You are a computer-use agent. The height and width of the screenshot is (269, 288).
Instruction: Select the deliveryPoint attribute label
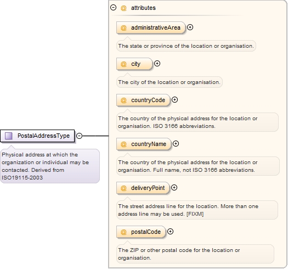(x=148, y=188)
